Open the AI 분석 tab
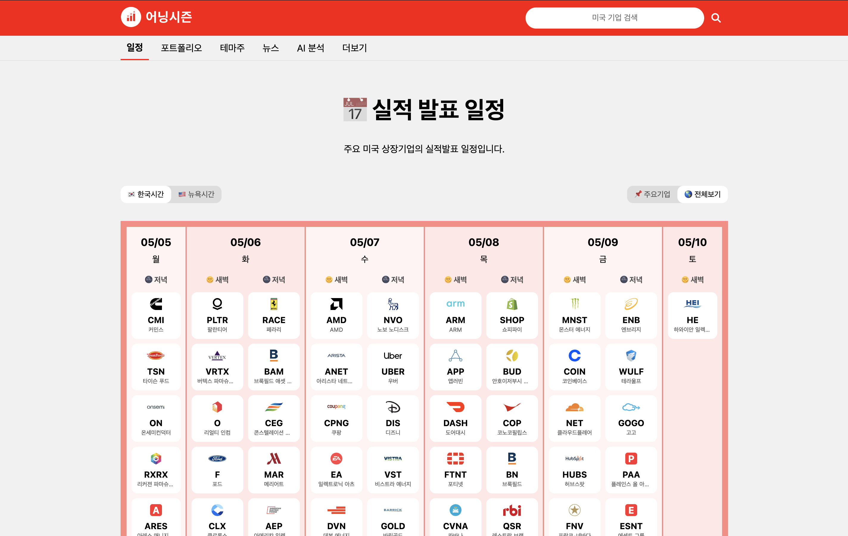 tap(310, 48)
